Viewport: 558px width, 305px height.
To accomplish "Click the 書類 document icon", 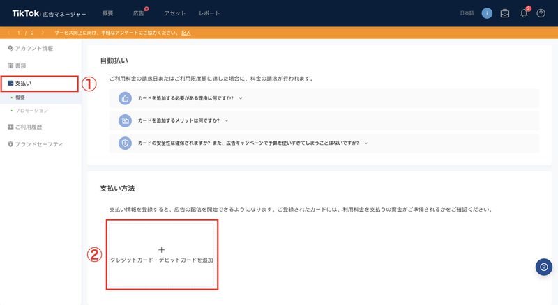I will pos(10,65).
